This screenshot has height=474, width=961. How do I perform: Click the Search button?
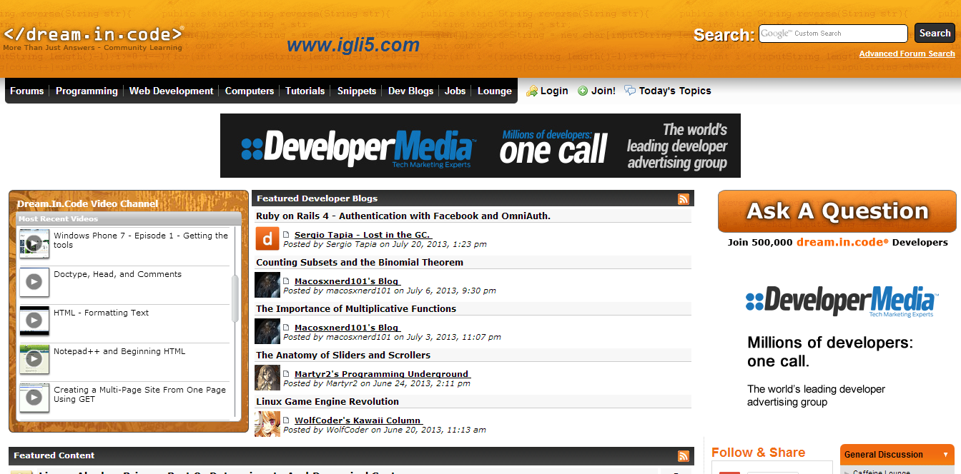coord(935,33)
